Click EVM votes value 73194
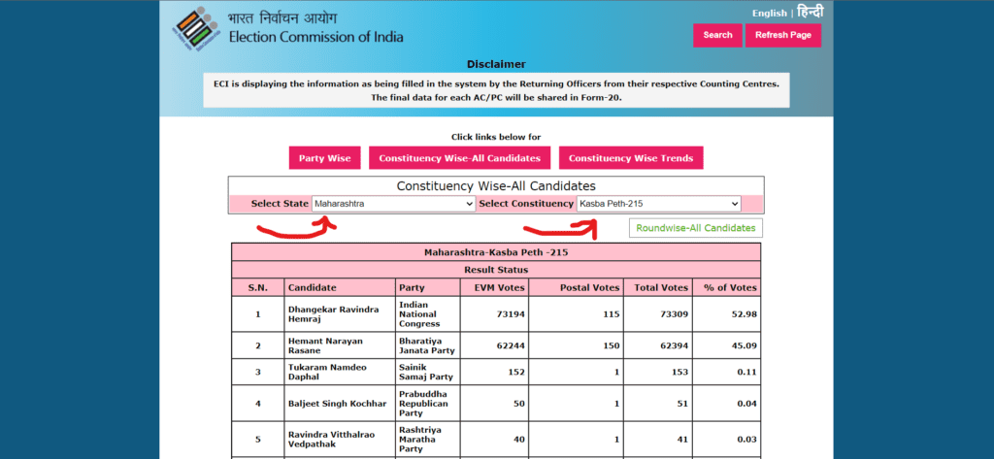The height and width of the screenshot is (459, 994). point(511,313)
